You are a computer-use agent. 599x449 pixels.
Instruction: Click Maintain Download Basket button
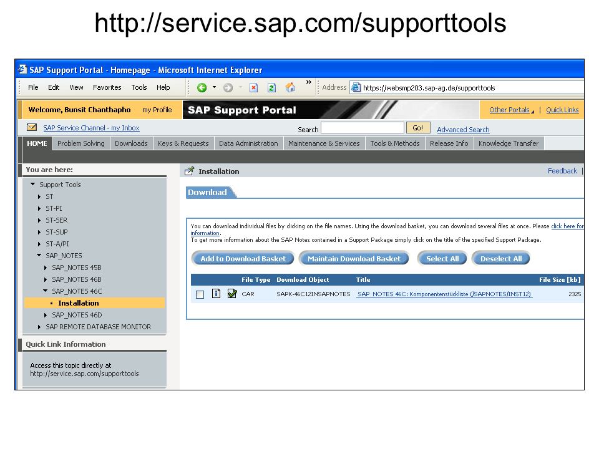point(354,258)
